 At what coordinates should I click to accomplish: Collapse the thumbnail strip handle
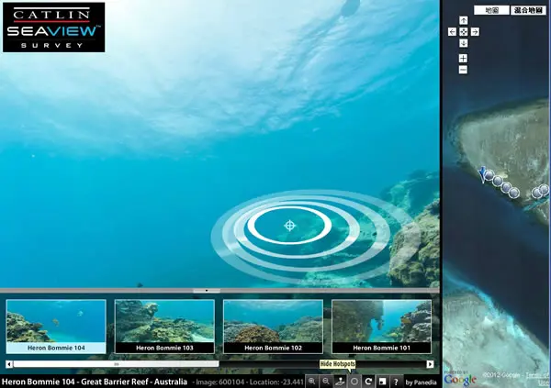[207, 291]
